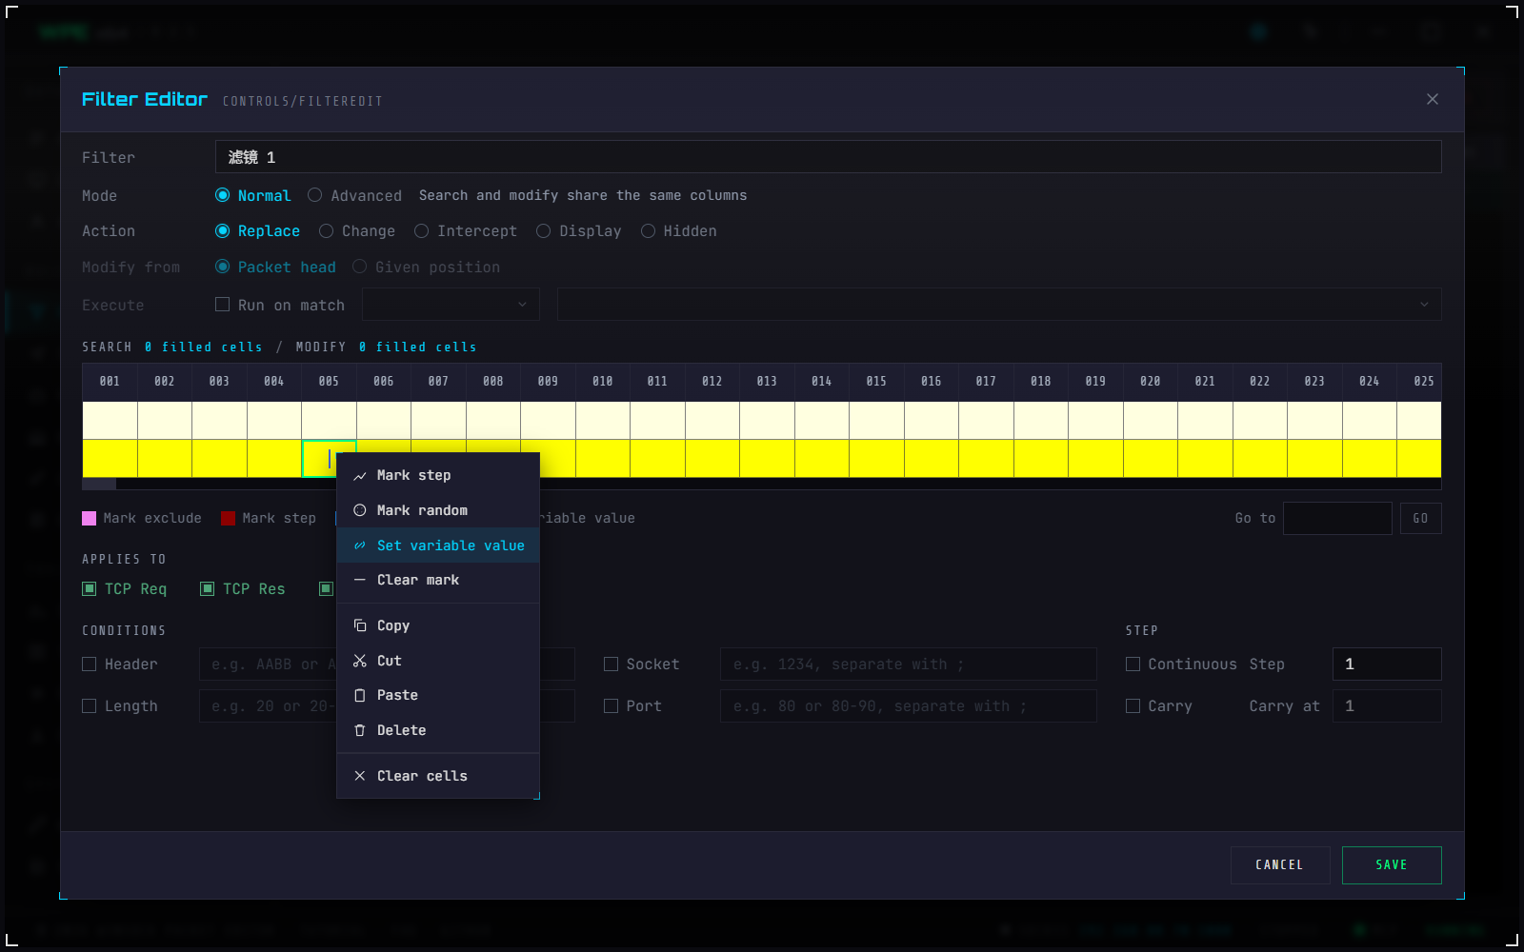Click the Mark step graph icon in menu
1524x952 pixels.
pyautogui.click(x=360, y=476)
